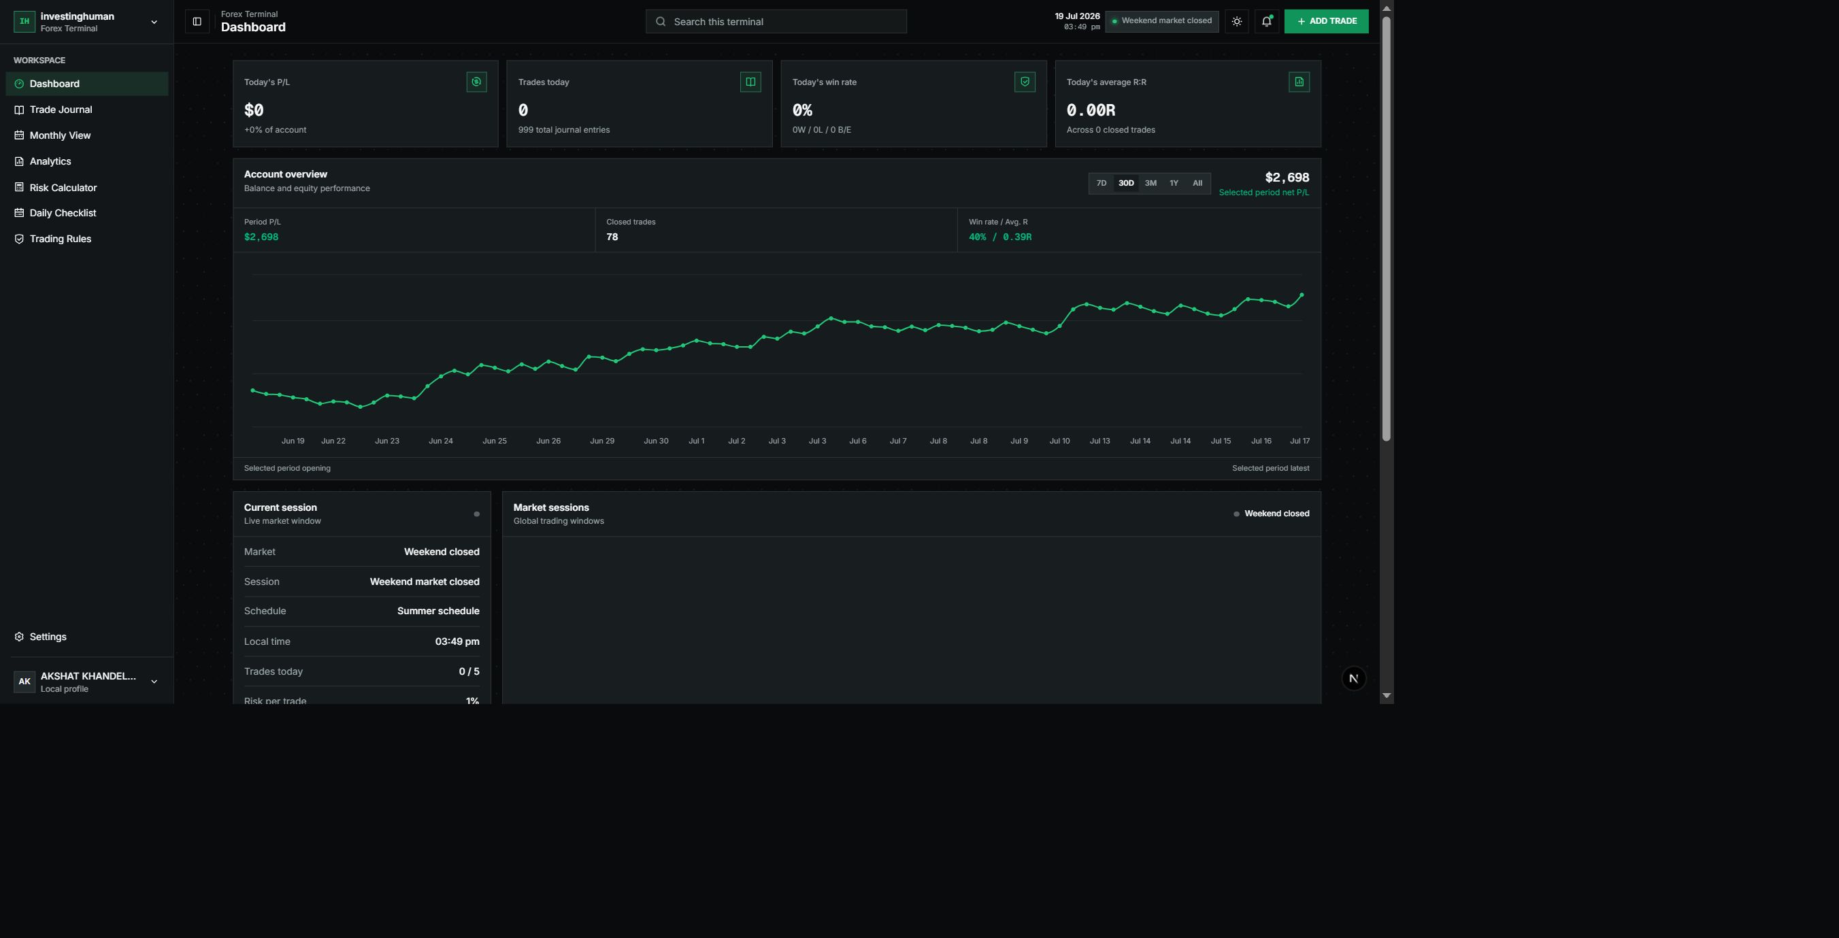Viewport: 1839px width, 938px height.
Task: Collapse the sidebar with the panel toggle icon
Action: [197, 21]
